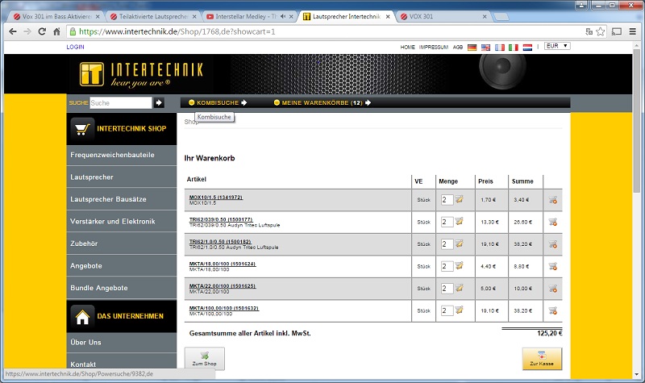The height and width of the screenshot is (383, 645).
Task: Click the Suche search input field
Action: 121,103
